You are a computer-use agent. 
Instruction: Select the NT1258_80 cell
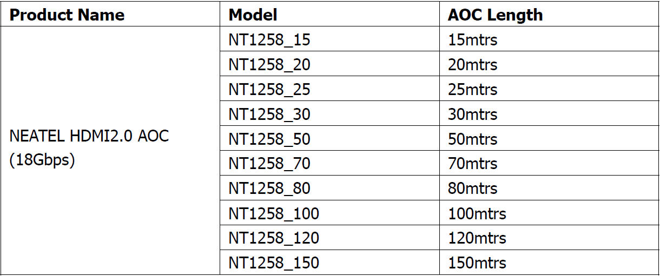[269, 189]
